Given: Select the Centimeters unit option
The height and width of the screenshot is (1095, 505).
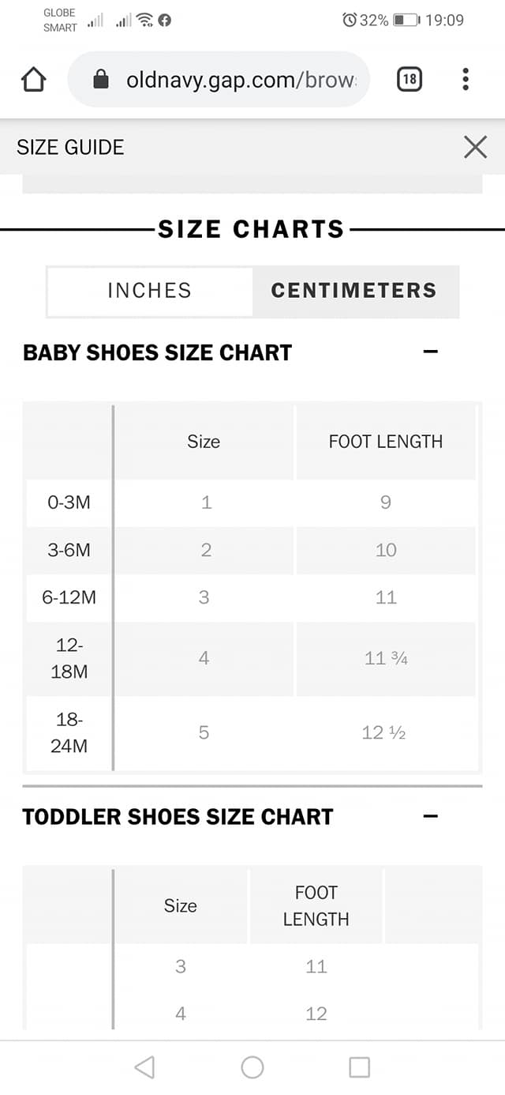Looking at the screenshot, I should coord(354,291).
